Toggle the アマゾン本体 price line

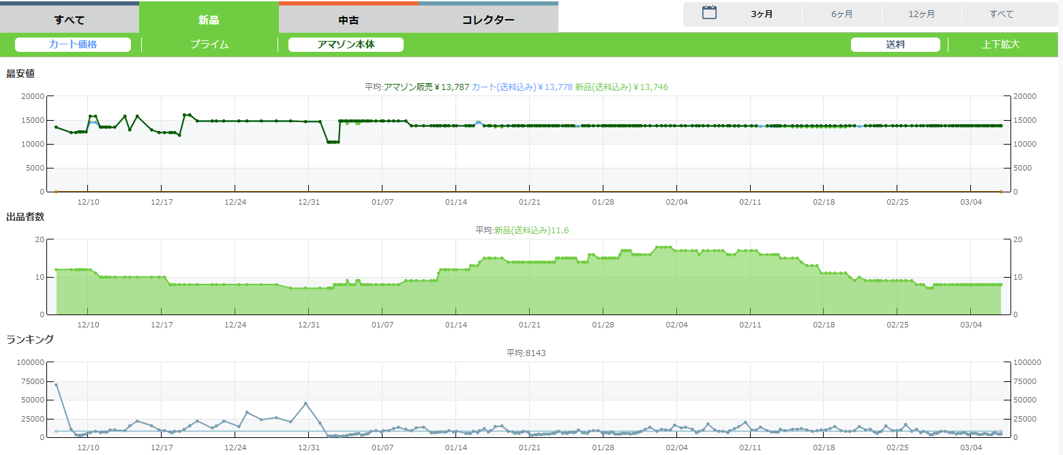point(346,44)
